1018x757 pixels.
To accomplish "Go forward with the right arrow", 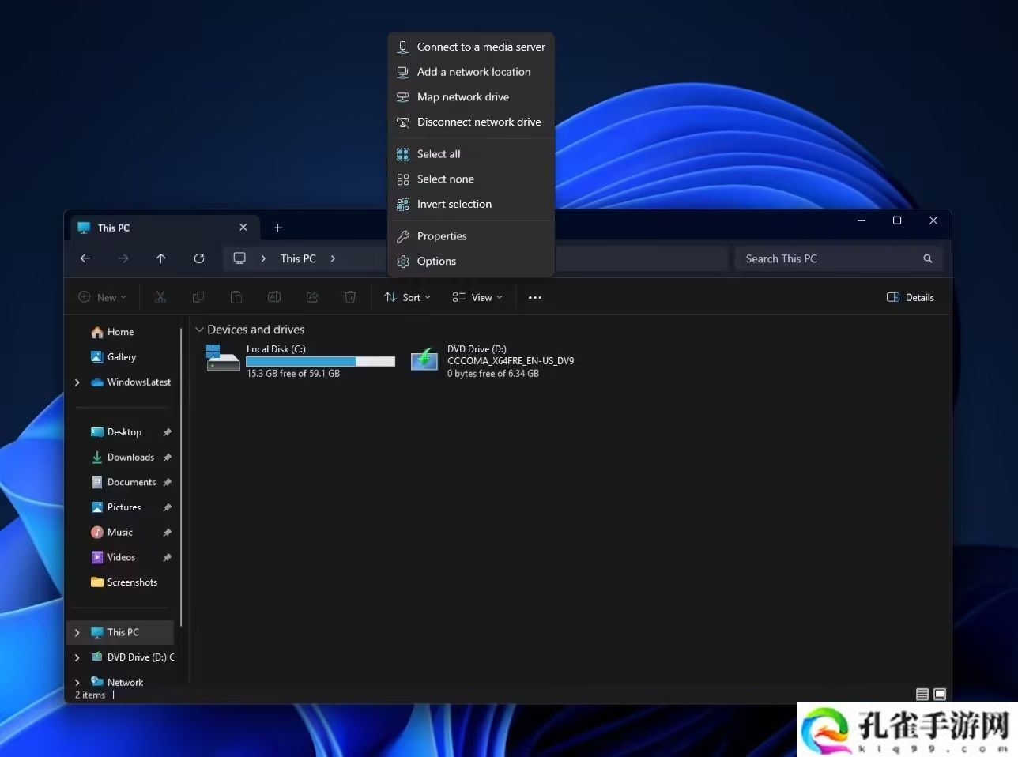I will coord(123,258).
